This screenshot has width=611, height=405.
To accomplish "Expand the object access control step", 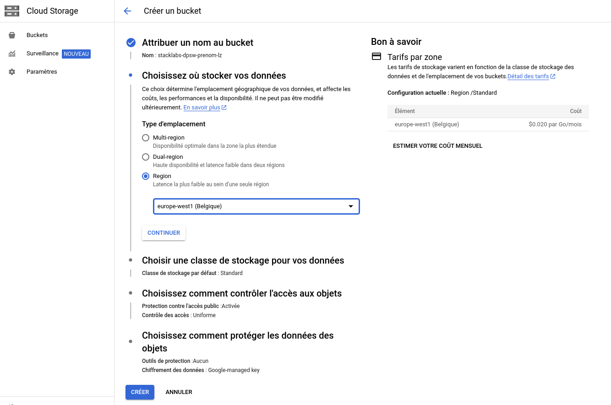I will [x=241, y=293].
